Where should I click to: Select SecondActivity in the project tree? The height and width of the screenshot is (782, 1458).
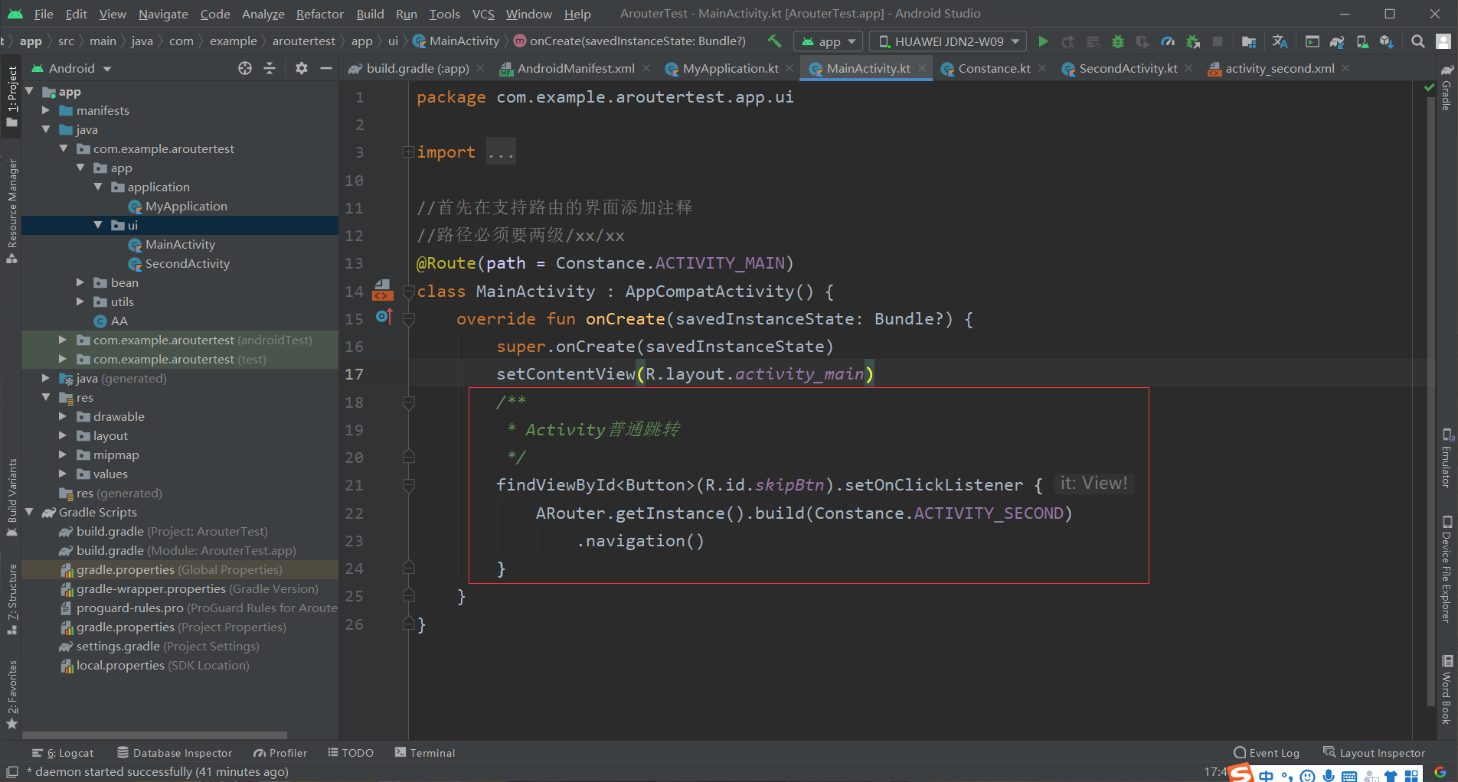pos(187,263)
